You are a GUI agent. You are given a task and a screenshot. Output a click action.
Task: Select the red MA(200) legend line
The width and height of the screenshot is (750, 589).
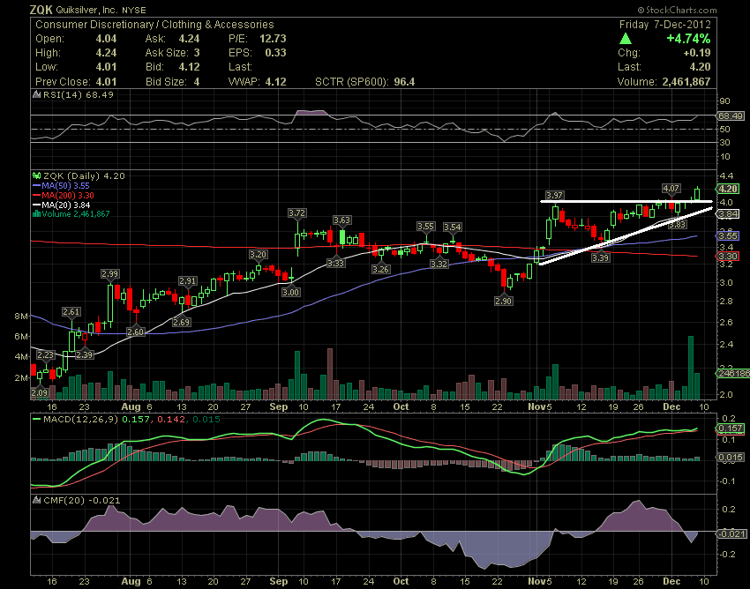click(x=36, y=196)
